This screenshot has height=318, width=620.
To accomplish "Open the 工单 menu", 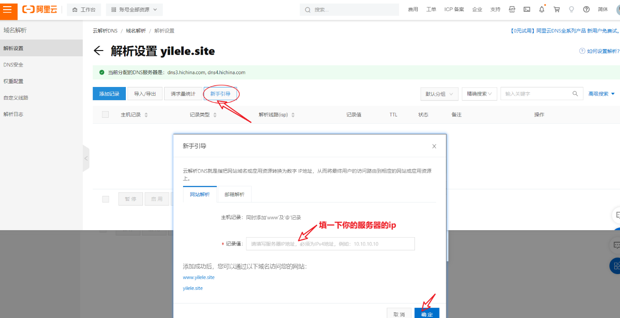I will (431, 10).
